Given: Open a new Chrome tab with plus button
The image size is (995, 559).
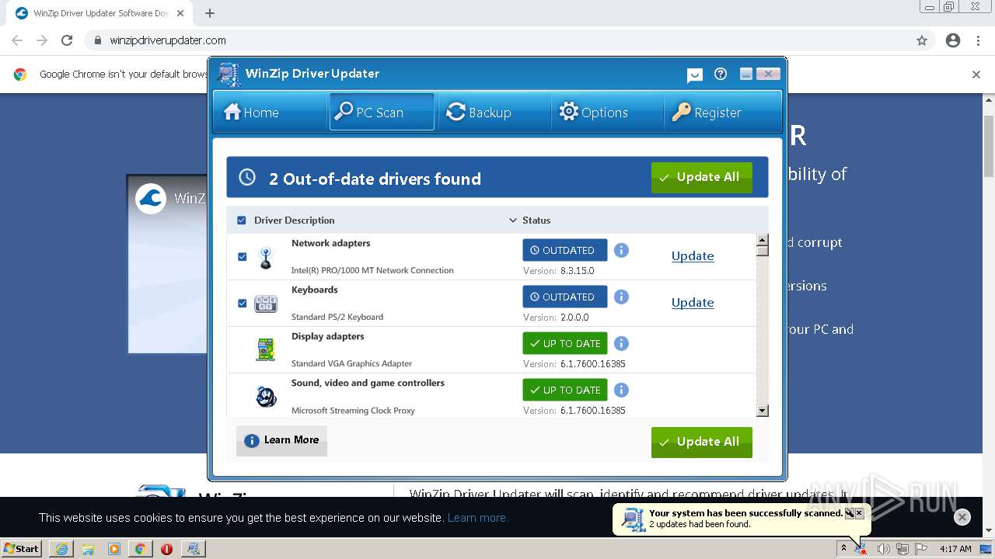Looking at the screenshot, I should point(210,13).
